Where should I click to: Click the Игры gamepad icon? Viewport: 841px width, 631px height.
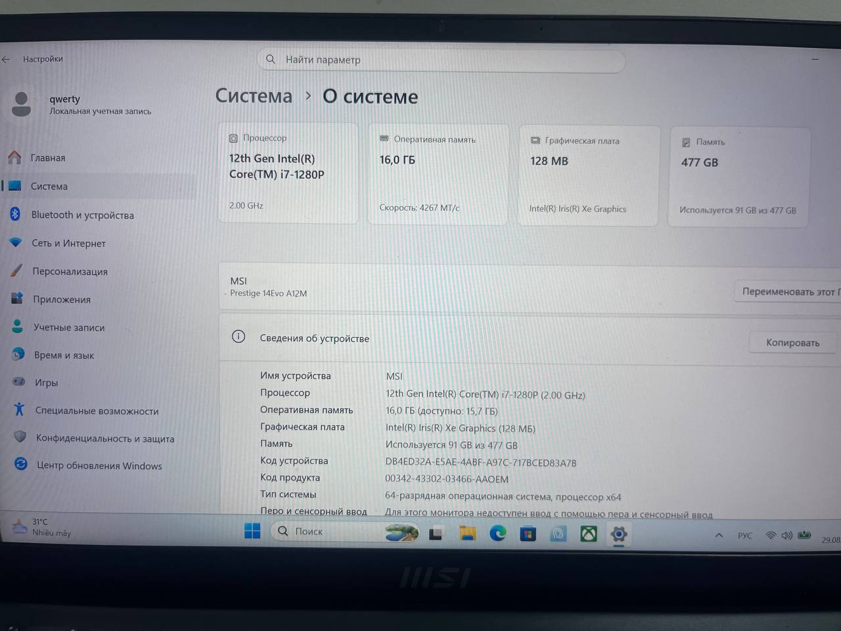pyautogui.click(x=19, y=382)
